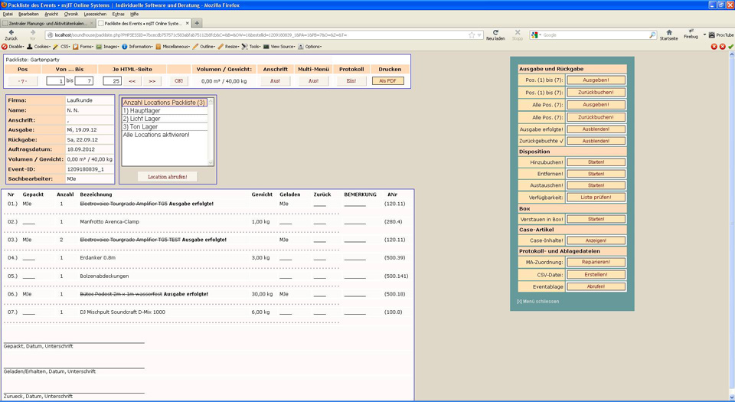Select Alle Locations aktivieren! entry
Viewport: 735px width, 402px height.
[x=165, y=135]
